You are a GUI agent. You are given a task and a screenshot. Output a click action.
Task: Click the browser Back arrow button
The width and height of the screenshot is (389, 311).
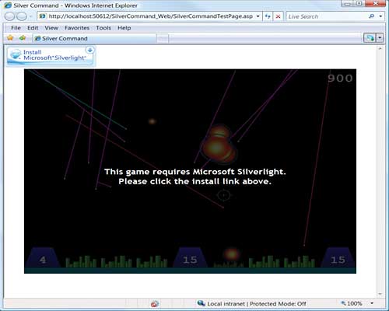coord(9,16)
